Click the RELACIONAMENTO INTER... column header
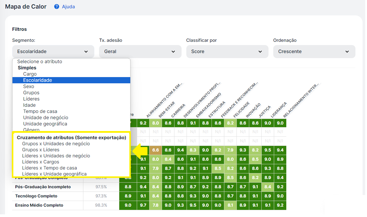Viewport: 367px width, 217px height. pos(302,100)
